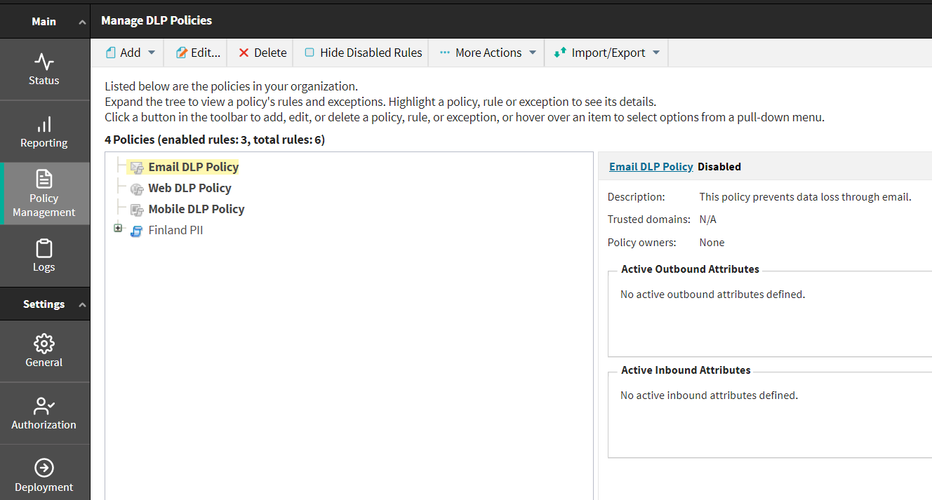Open the Status section icon
This screenshot has width=932, height=500.
44,62
